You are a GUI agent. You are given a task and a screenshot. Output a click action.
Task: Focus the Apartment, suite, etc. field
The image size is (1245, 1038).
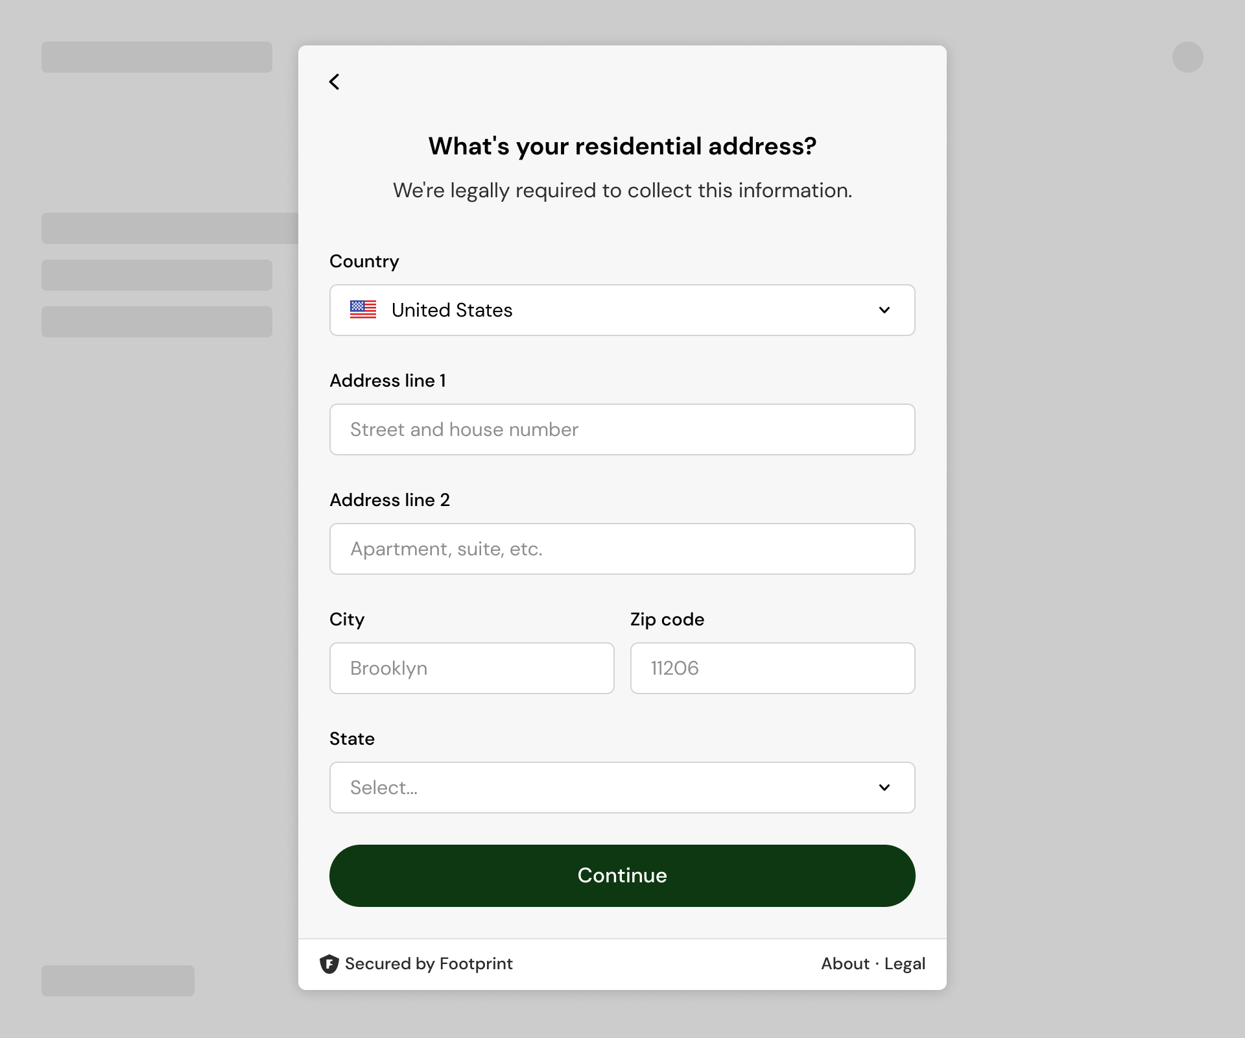coord(622,549)
